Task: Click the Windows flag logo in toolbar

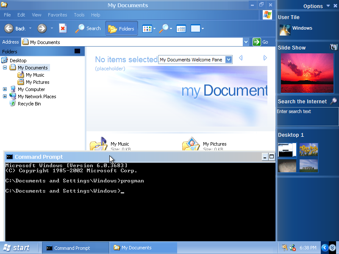Action: (267, 15)
